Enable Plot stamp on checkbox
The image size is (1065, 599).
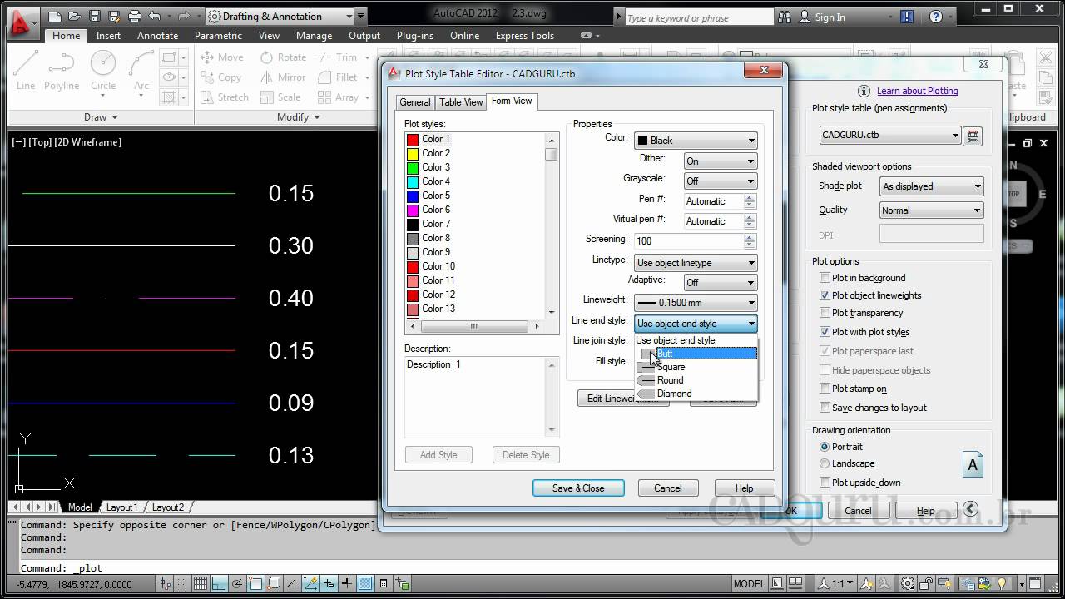pos(825,389)
